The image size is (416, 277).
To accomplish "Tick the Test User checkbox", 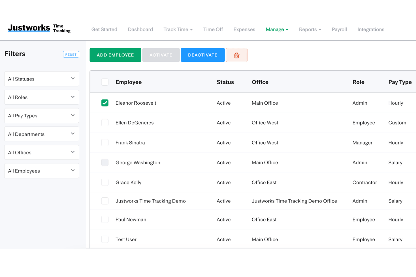I will point(105,239).
